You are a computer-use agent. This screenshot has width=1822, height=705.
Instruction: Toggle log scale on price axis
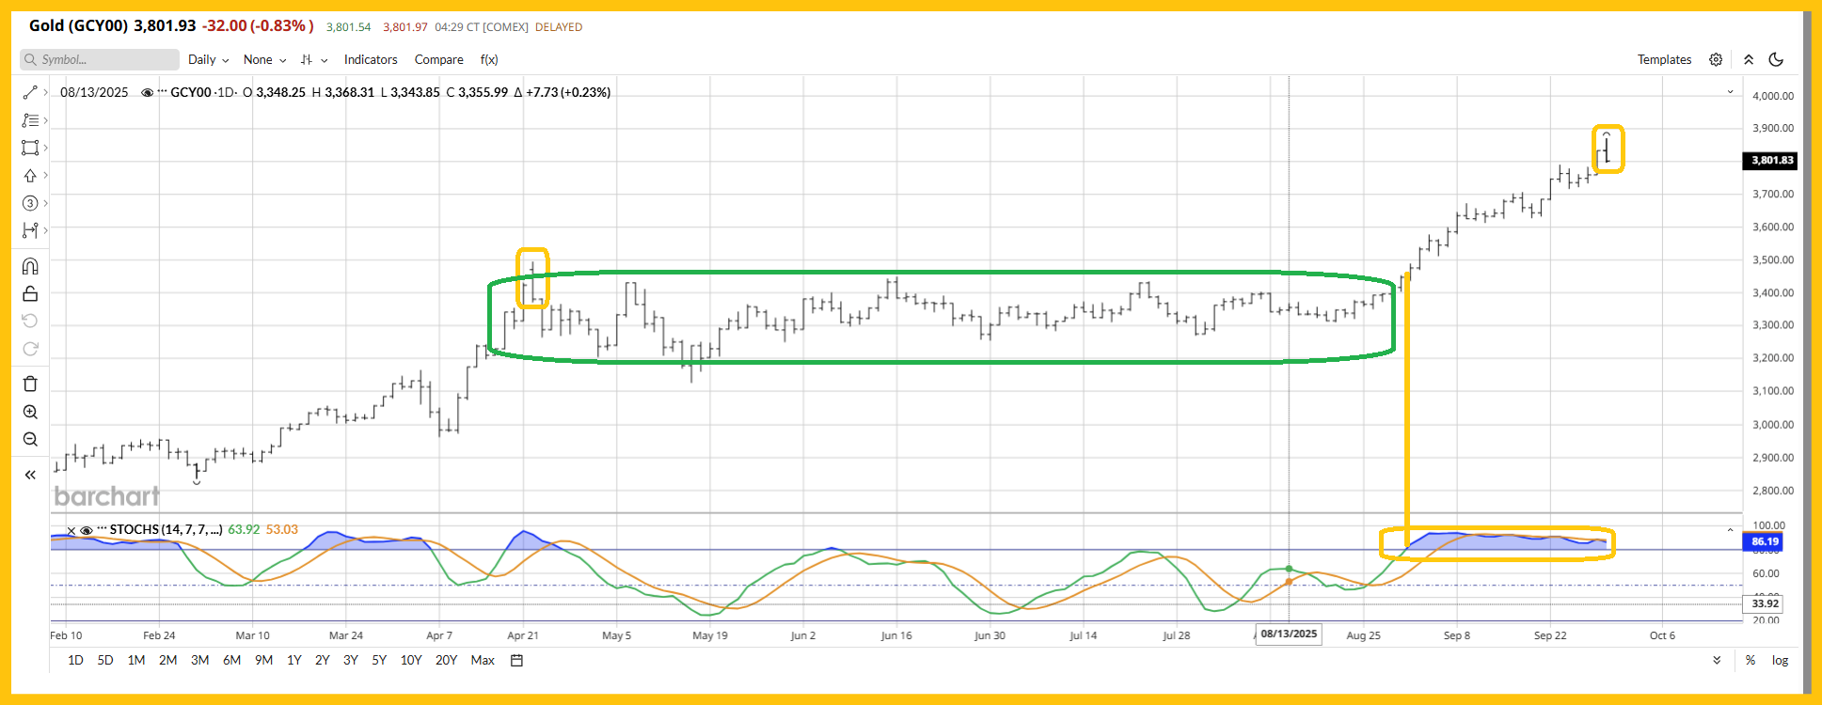1780,661
